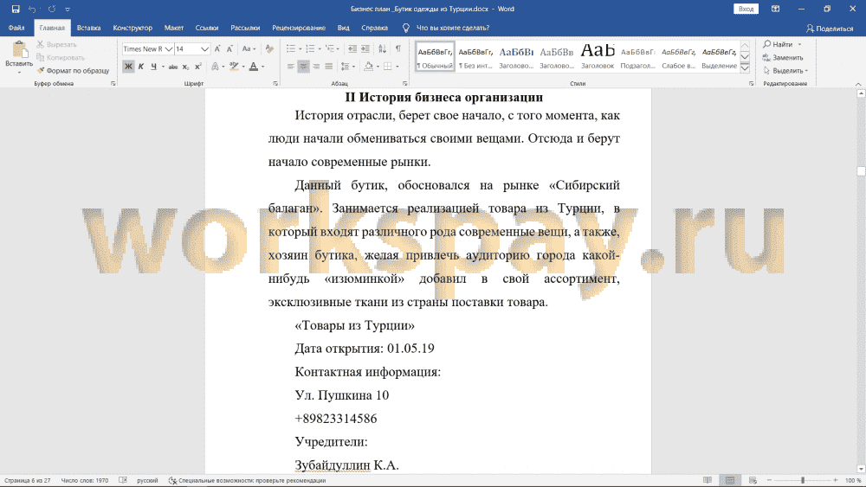Apply the red font color swatch
This screenshot has height=487, width=866.
point(254,67)
